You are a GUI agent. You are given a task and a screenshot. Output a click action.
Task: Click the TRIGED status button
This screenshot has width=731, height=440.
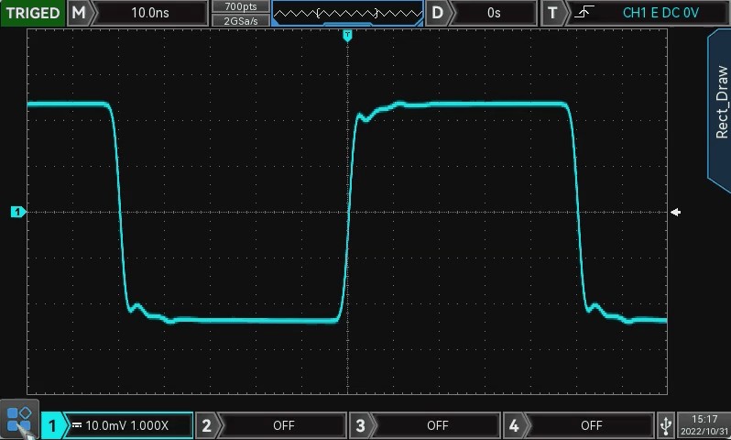(x=32, y=13)
